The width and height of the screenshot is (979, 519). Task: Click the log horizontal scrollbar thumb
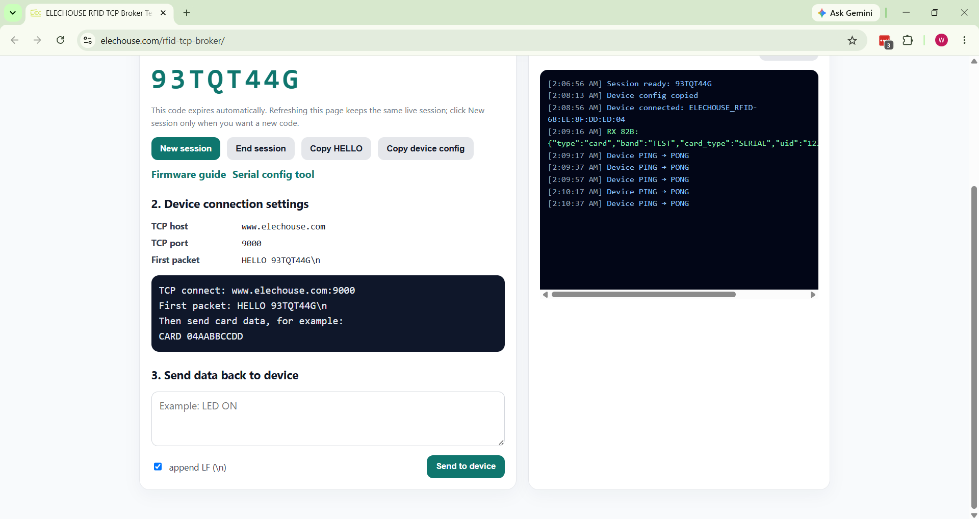point(643,295)
